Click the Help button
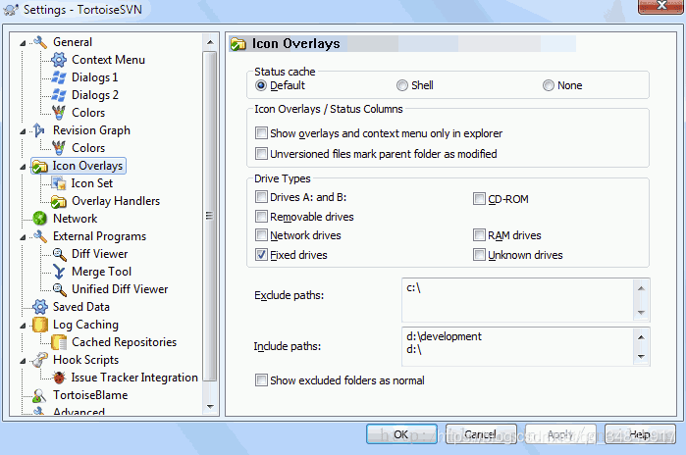 pyautogui.click(x=640, y=434)
